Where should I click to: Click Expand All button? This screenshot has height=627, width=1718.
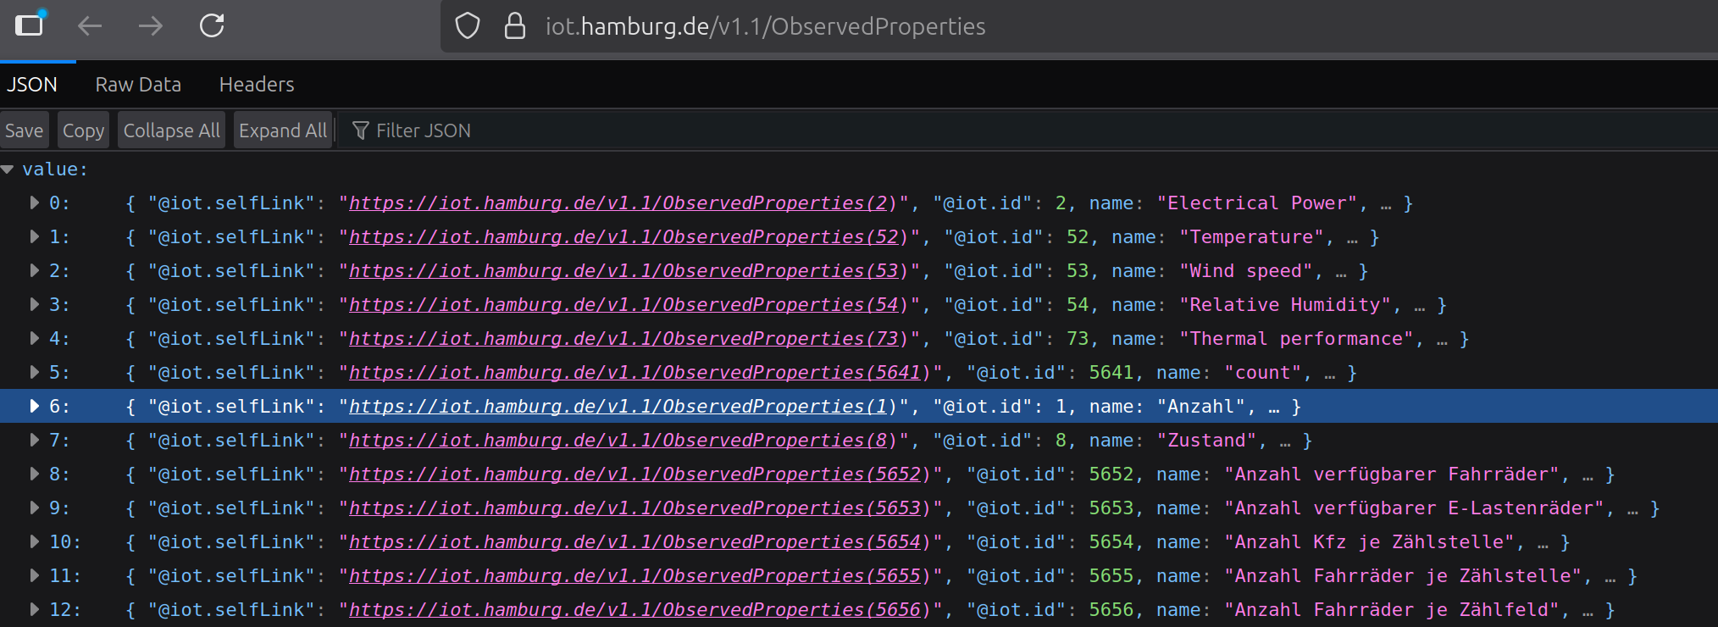(282, 130)
